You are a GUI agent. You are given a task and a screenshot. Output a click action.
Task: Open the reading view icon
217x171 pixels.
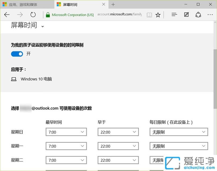149,15
